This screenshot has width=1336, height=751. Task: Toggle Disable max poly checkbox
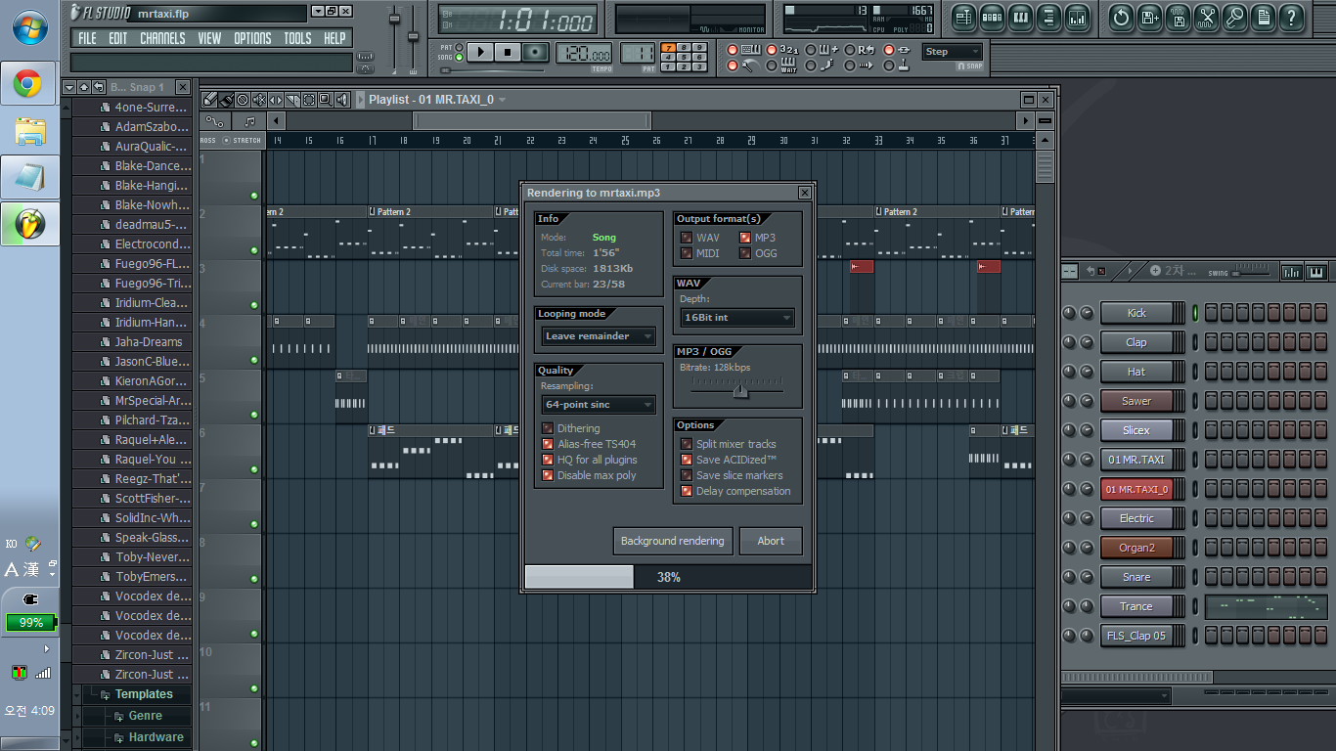(x=548, y=475)
